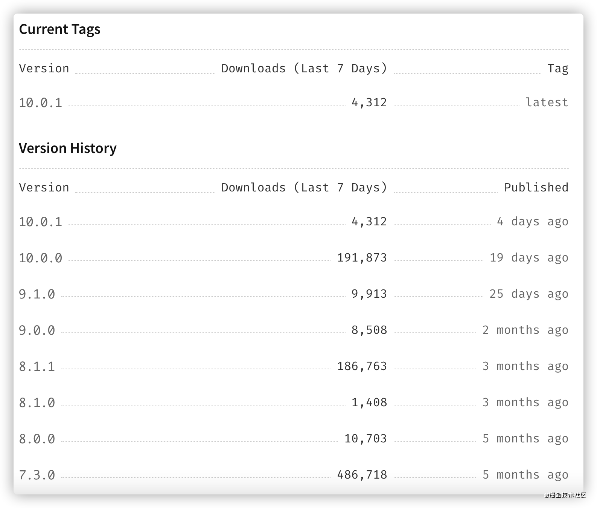Click the 186,763 downloads count

tap(362, 366)
